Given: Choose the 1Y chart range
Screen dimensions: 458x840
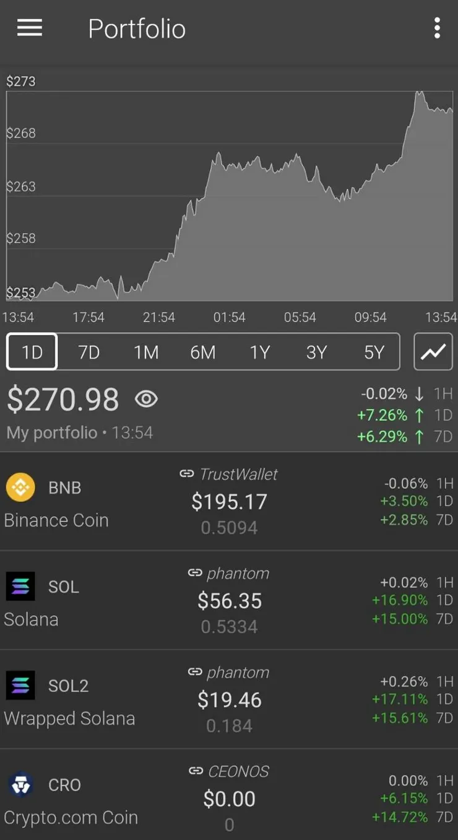Looking at the screenshot, I should (x=260, y=352).
